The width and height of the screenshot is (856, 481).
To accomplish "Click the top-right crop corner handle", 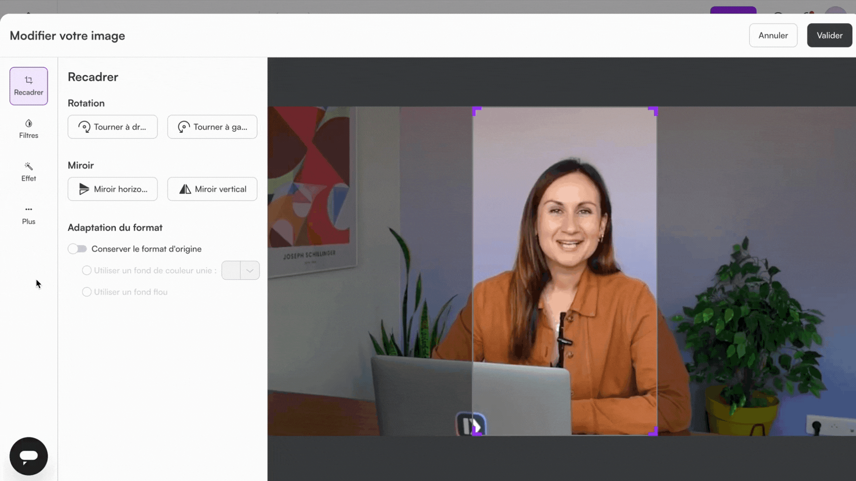I will pos(654,110).
